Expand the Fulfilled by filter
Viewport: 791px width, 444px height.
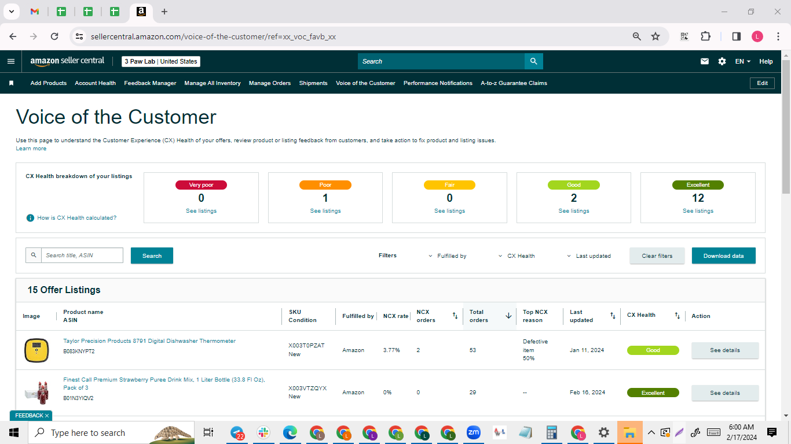(x=447, y=256)
